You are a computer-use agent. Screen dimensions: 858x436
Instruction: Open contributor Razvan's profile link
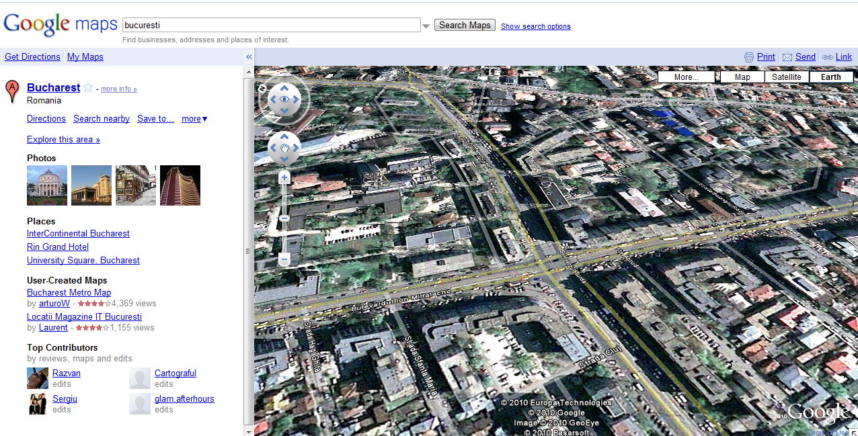[x=67, y=374]
